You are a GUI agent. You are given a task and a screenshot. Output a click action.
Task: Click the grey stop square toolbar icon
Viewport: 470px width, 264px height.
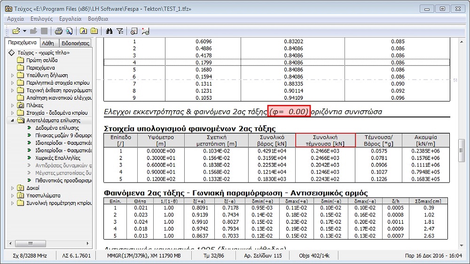44,31
